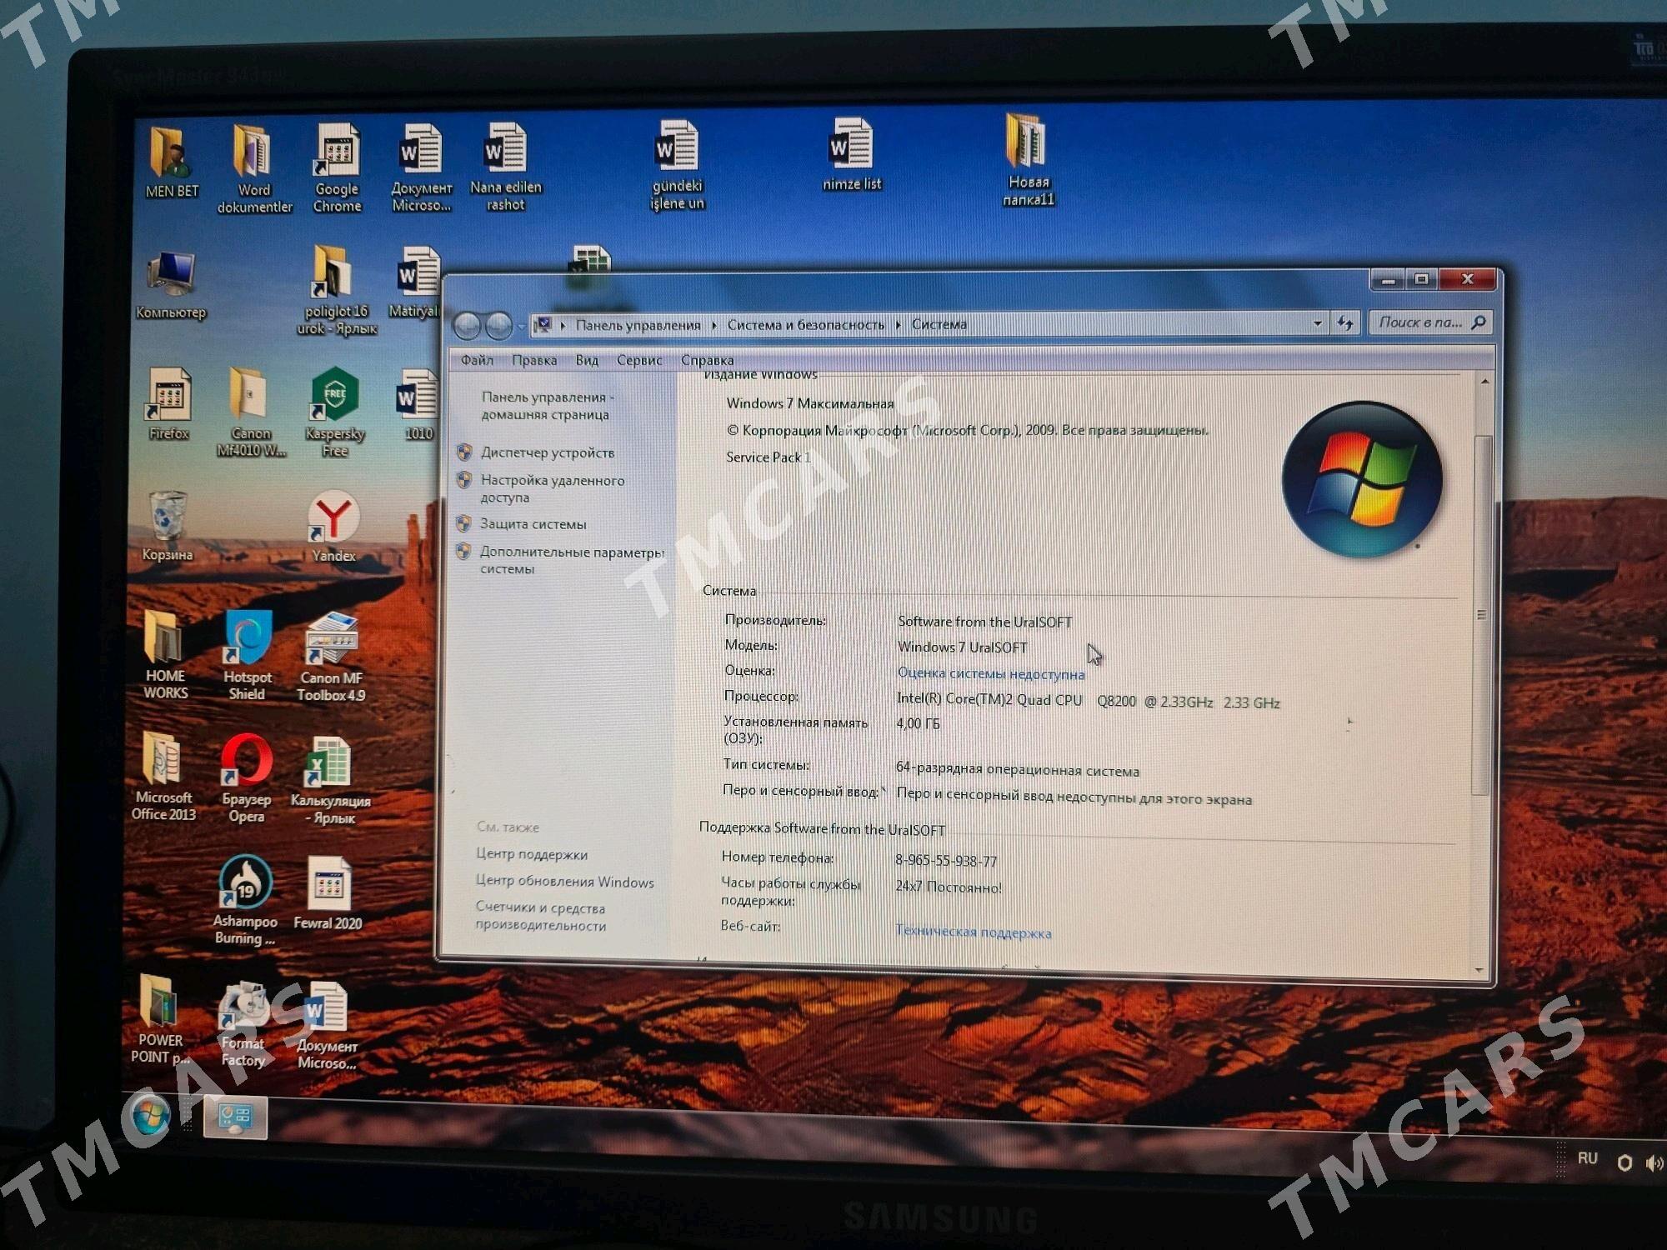This screenshot has width=1667, height=1250.
Task: Open Техническая поддержка website link
Action: [973, 932]
